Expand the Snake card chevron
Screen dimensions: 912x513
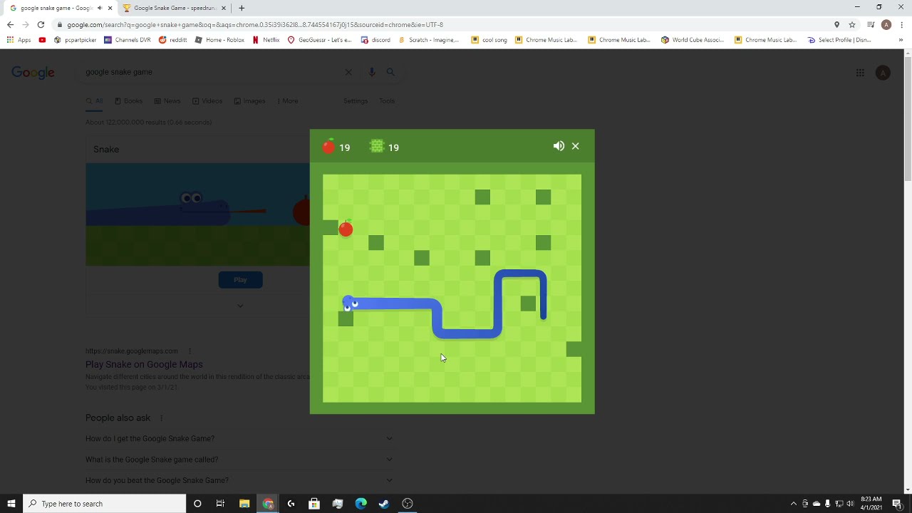coord(240,306)
